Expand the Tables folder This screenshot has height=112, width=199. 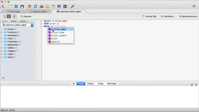[x=2, y=48]
